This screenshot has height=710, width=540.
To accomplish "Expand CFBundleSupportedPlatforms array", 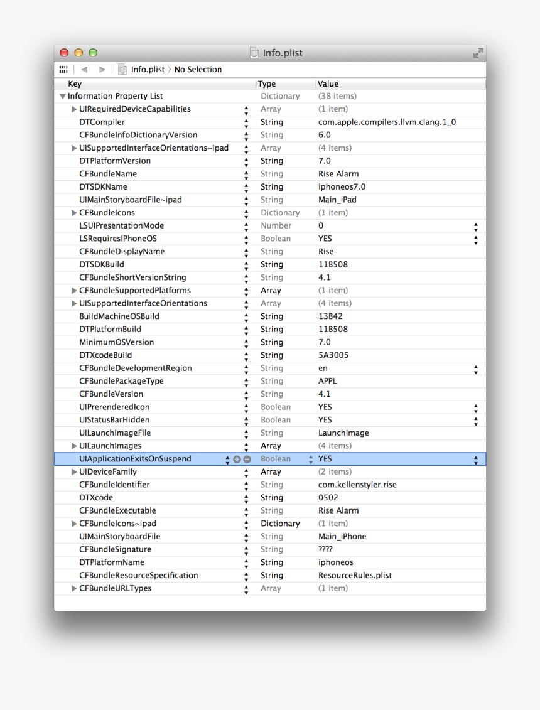I will click(x=74, y=290).
